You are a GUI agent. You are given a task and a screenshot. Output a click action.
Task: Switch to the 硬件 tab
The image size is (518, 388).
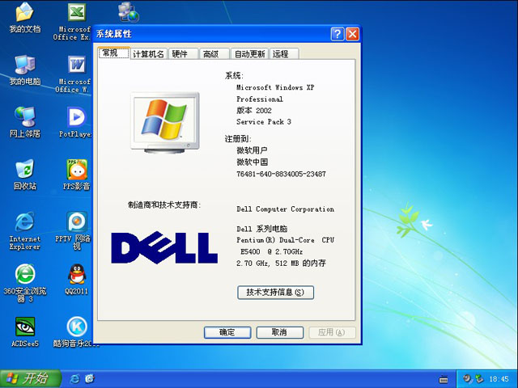point(183,54)
